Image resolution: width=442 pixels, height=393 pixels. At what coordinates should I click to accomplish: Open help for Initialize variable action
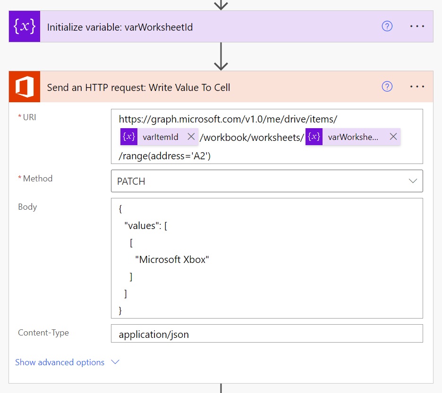387,26
